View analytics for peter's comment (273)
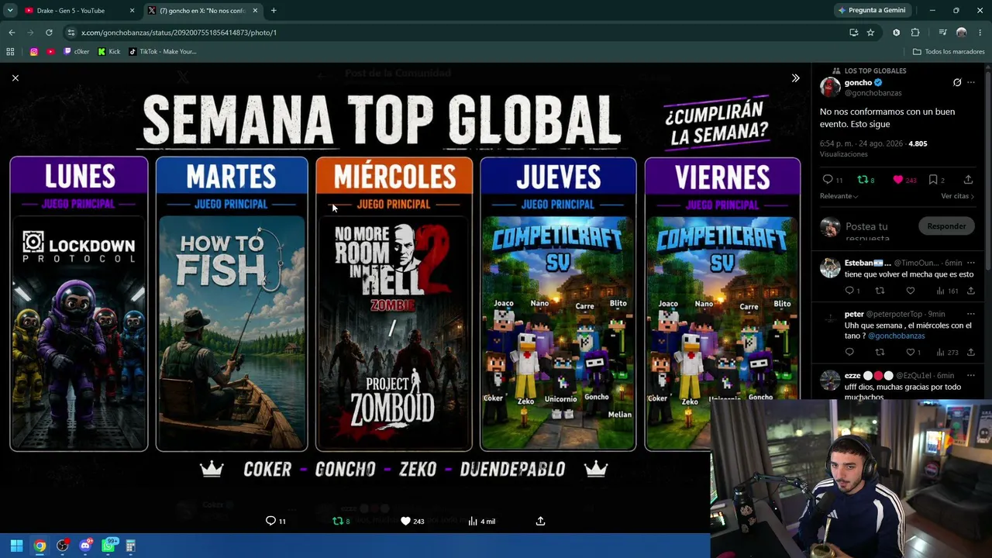This screenshot has width=992, height=558. (x=947, y=352)
